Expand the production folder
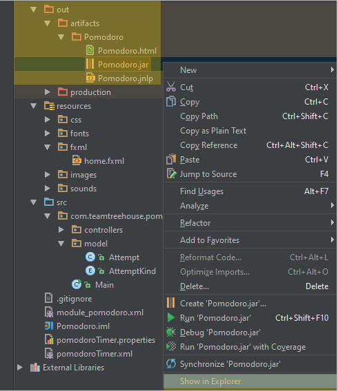This screenshot has width=338, height=391. pyautogui.click(x=47, y=92)
